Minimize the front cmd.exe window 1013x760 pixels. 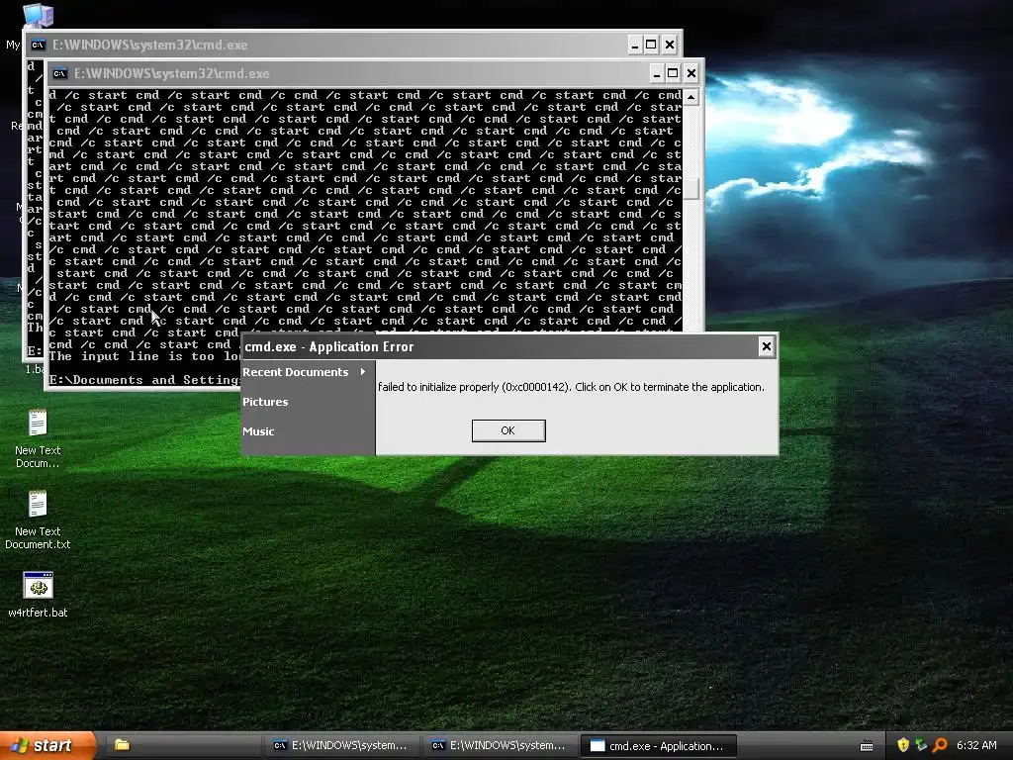coord(657,73)
